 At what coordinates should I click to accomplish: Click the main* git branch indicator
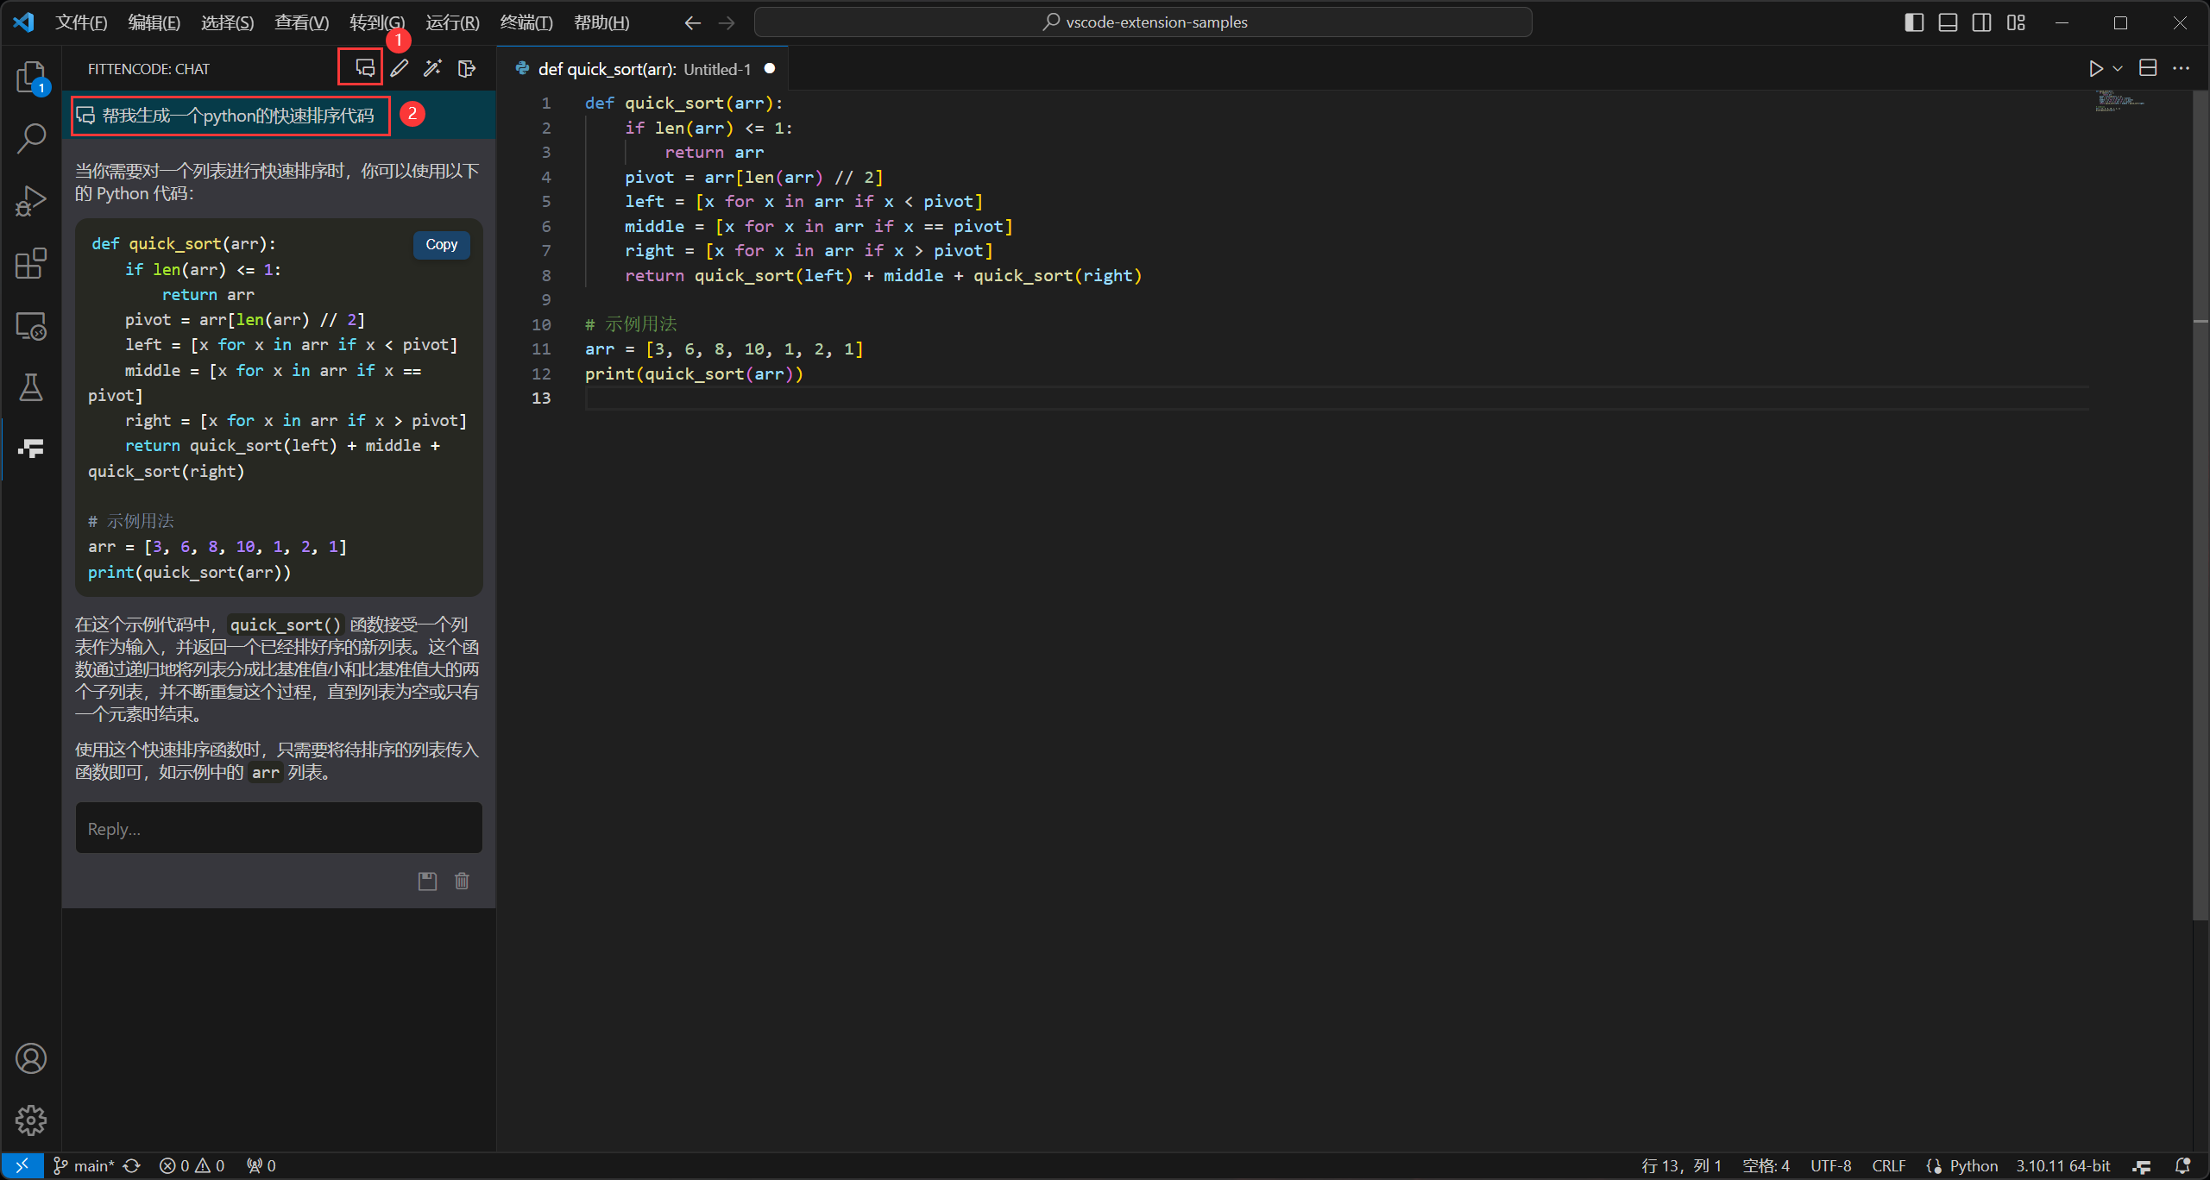tap(84, 1166)
